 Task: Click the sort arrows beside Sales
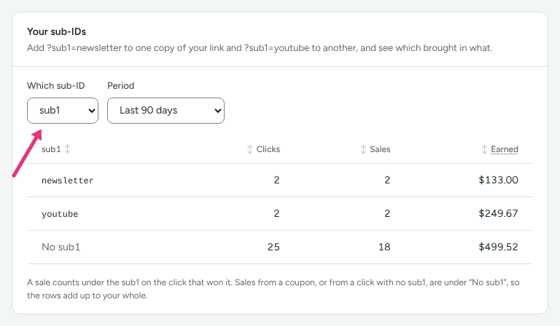(363, 149)
